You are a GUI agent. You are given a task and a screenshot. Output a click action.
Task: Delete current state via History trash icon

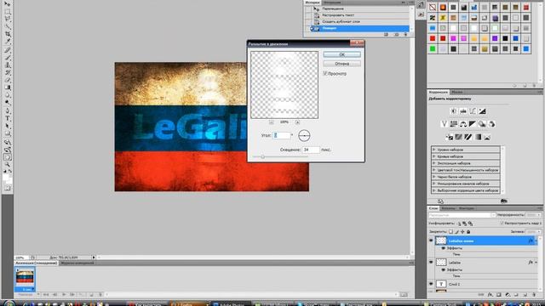tap(405, 34)
